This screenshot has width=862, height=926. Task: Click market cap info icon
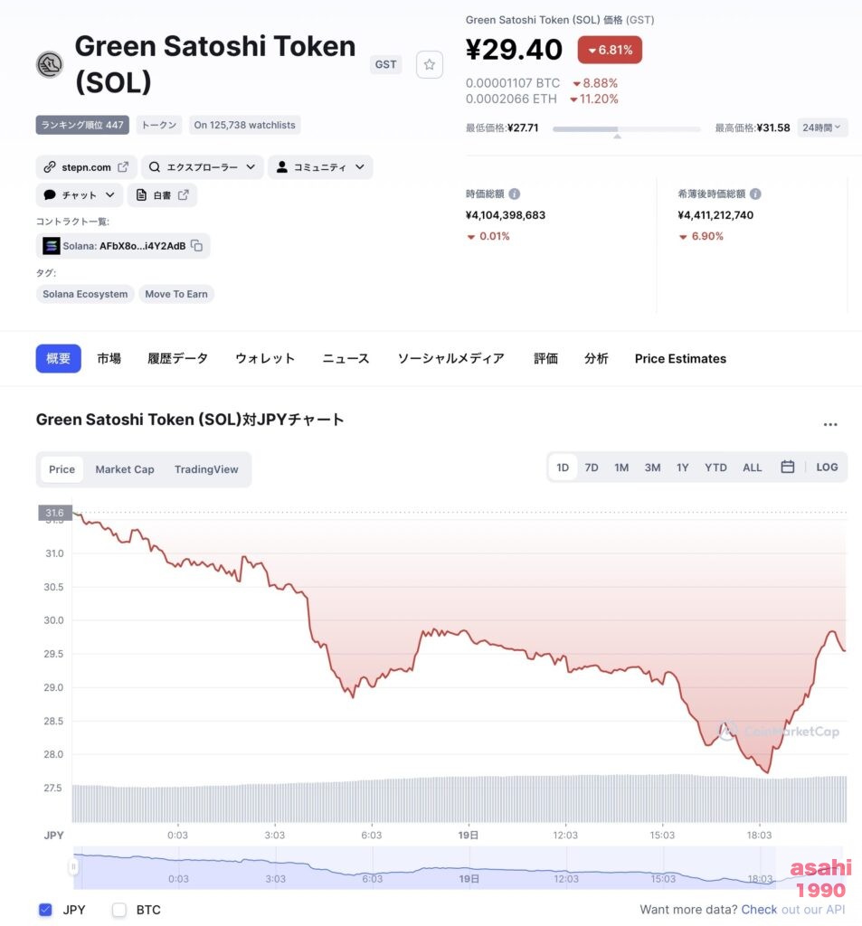point(515,194)
